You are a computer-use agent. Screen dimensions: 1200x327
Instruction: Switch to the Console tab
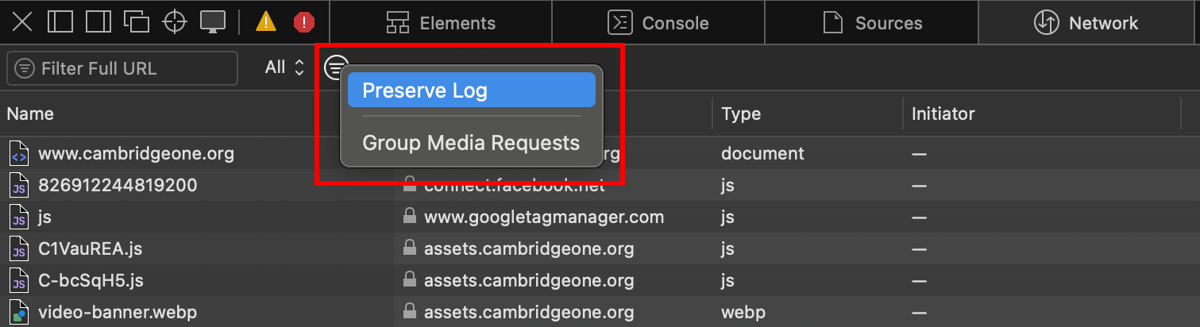[657, 23]
